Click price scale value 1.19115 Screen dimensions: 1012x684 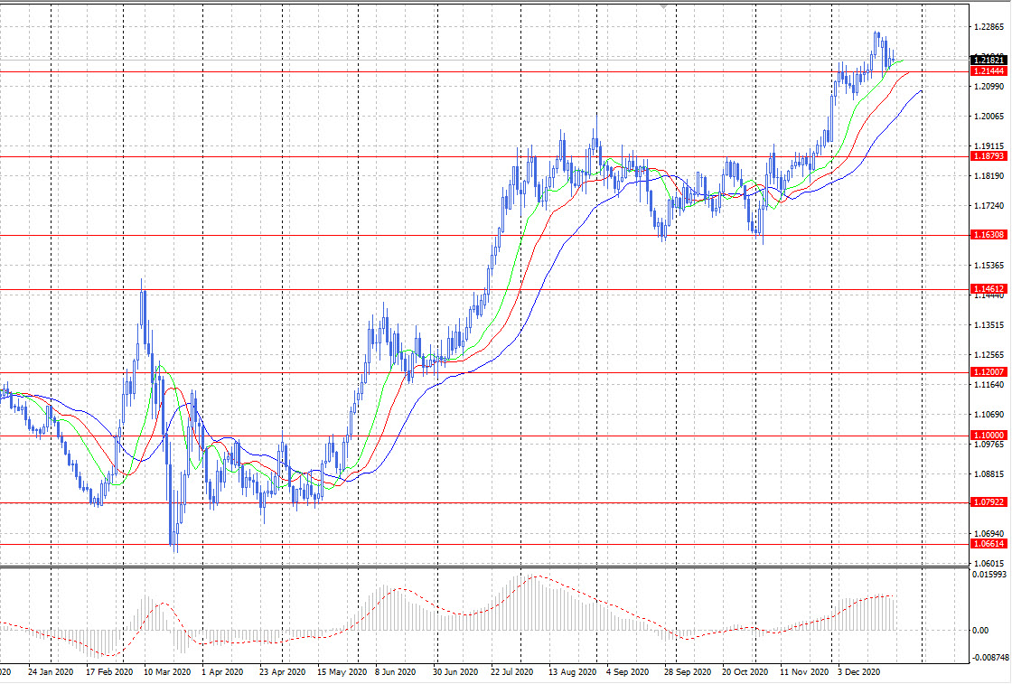click(989, 146)
